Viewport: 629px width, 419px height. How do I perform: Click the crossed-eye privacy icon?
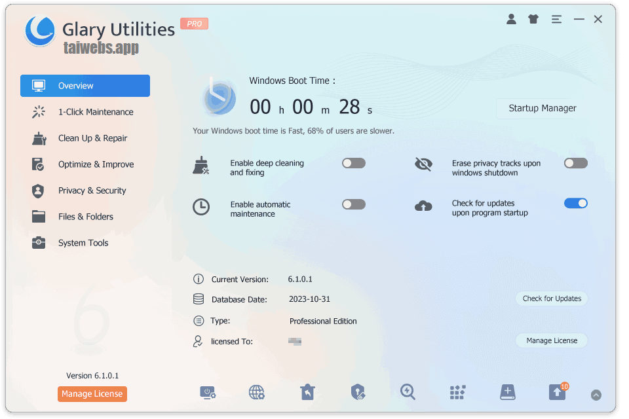tap(424, 164)
